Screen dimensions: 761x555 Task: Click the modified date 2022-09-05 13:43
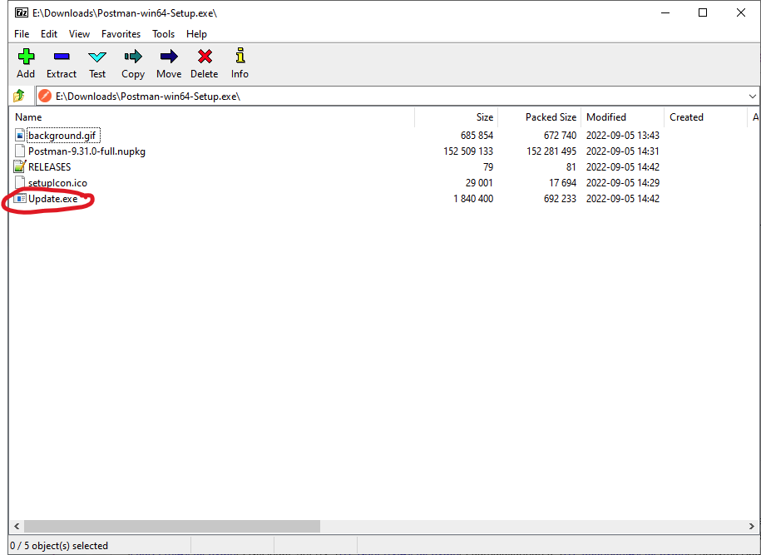coord(623,136)
